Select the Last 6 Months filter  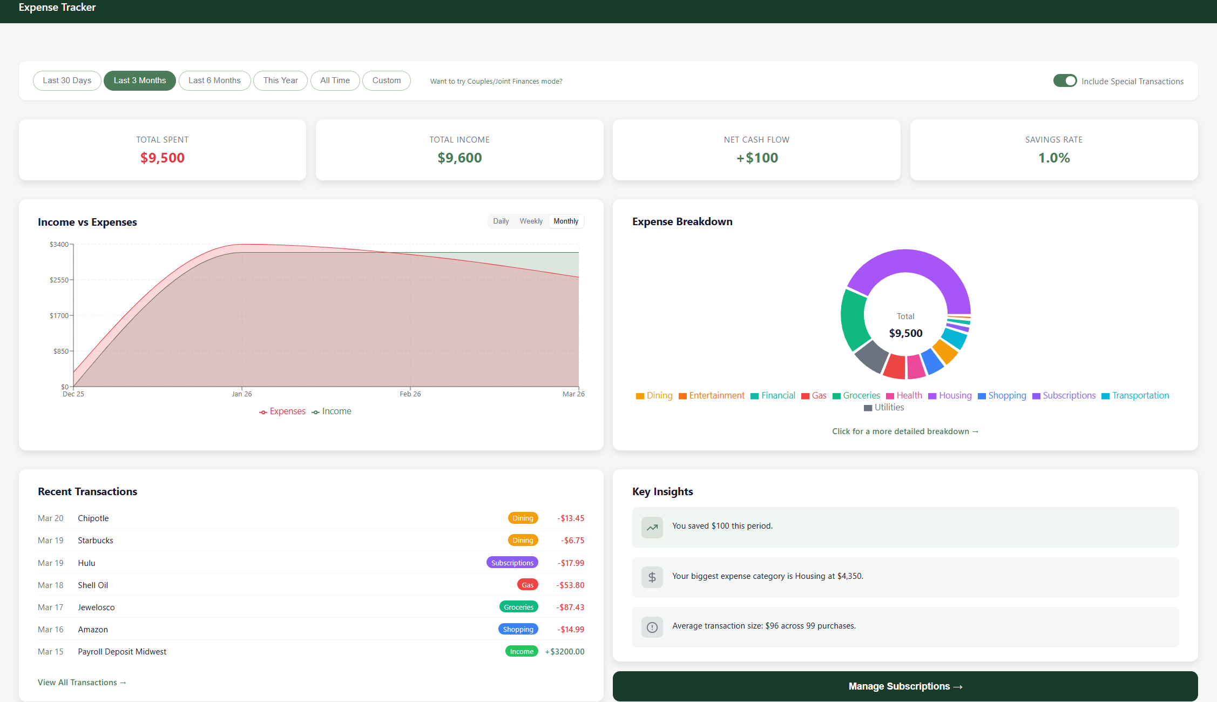point(214,80)
